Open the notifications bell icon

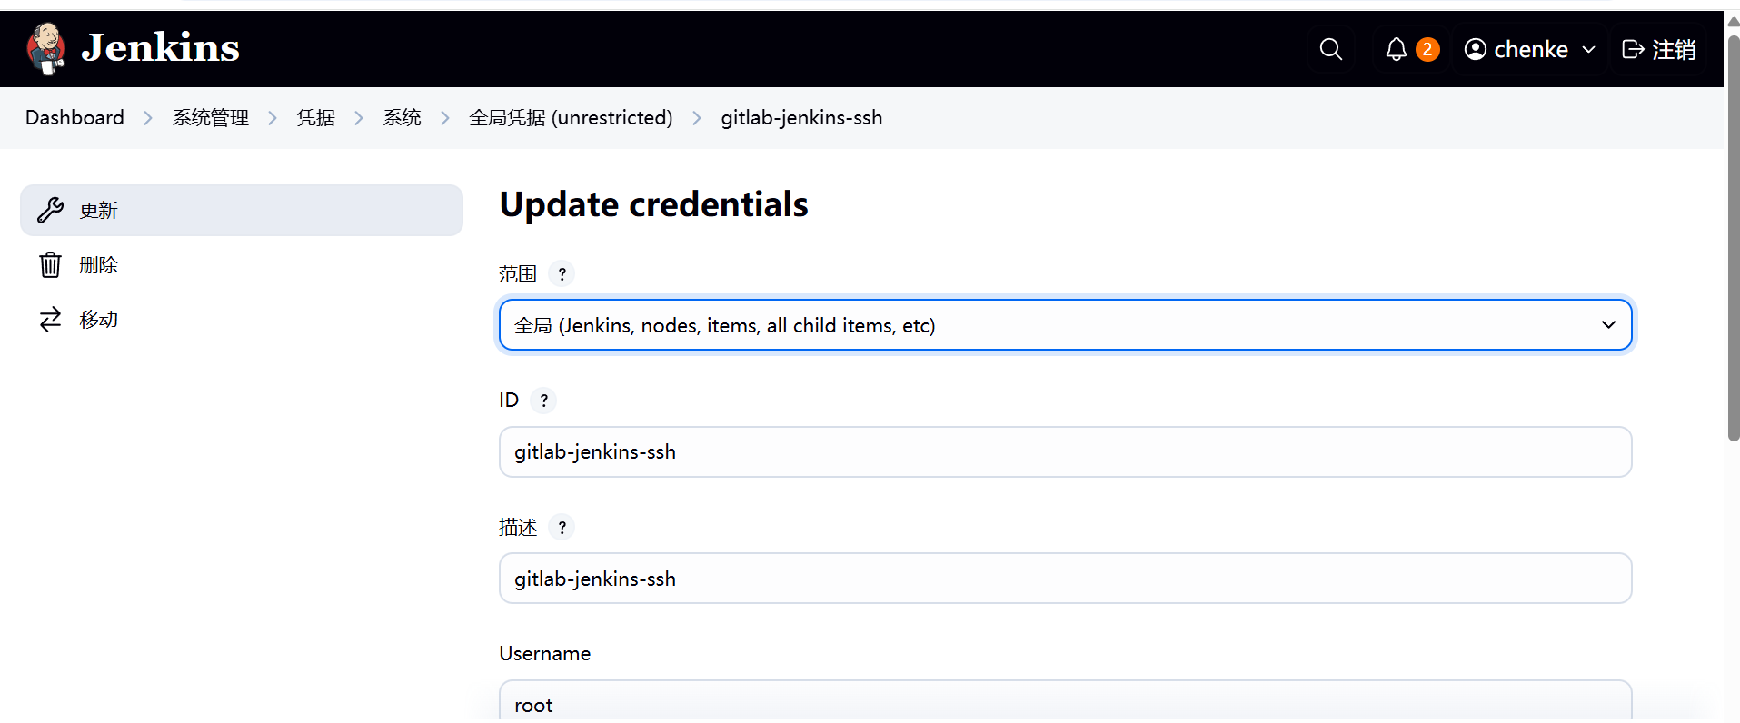[x=1396, y=50]
